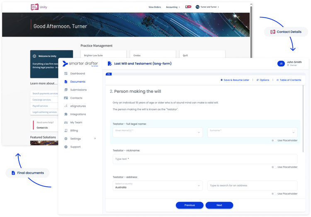The image size is (311, 217).
Task: Click the Support help icon
Action: 66,147
